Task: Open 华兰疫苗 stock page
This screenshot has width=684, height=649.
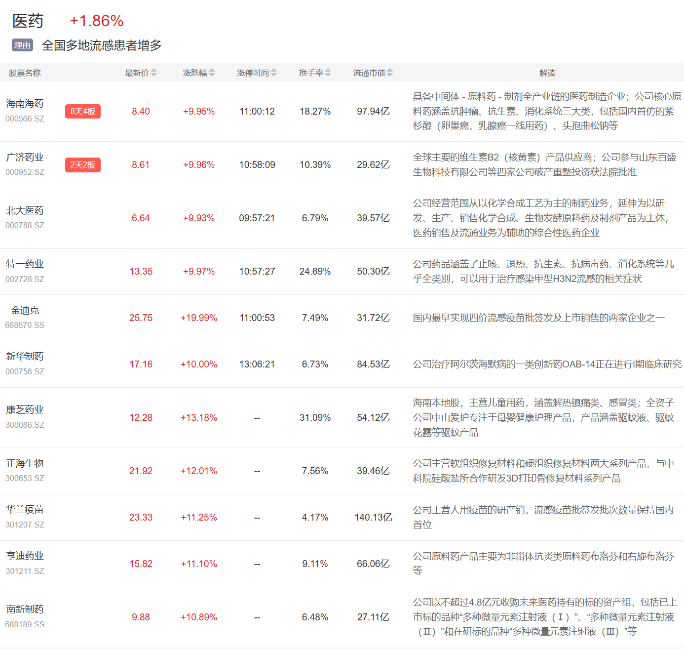Action: coord(25,510)
